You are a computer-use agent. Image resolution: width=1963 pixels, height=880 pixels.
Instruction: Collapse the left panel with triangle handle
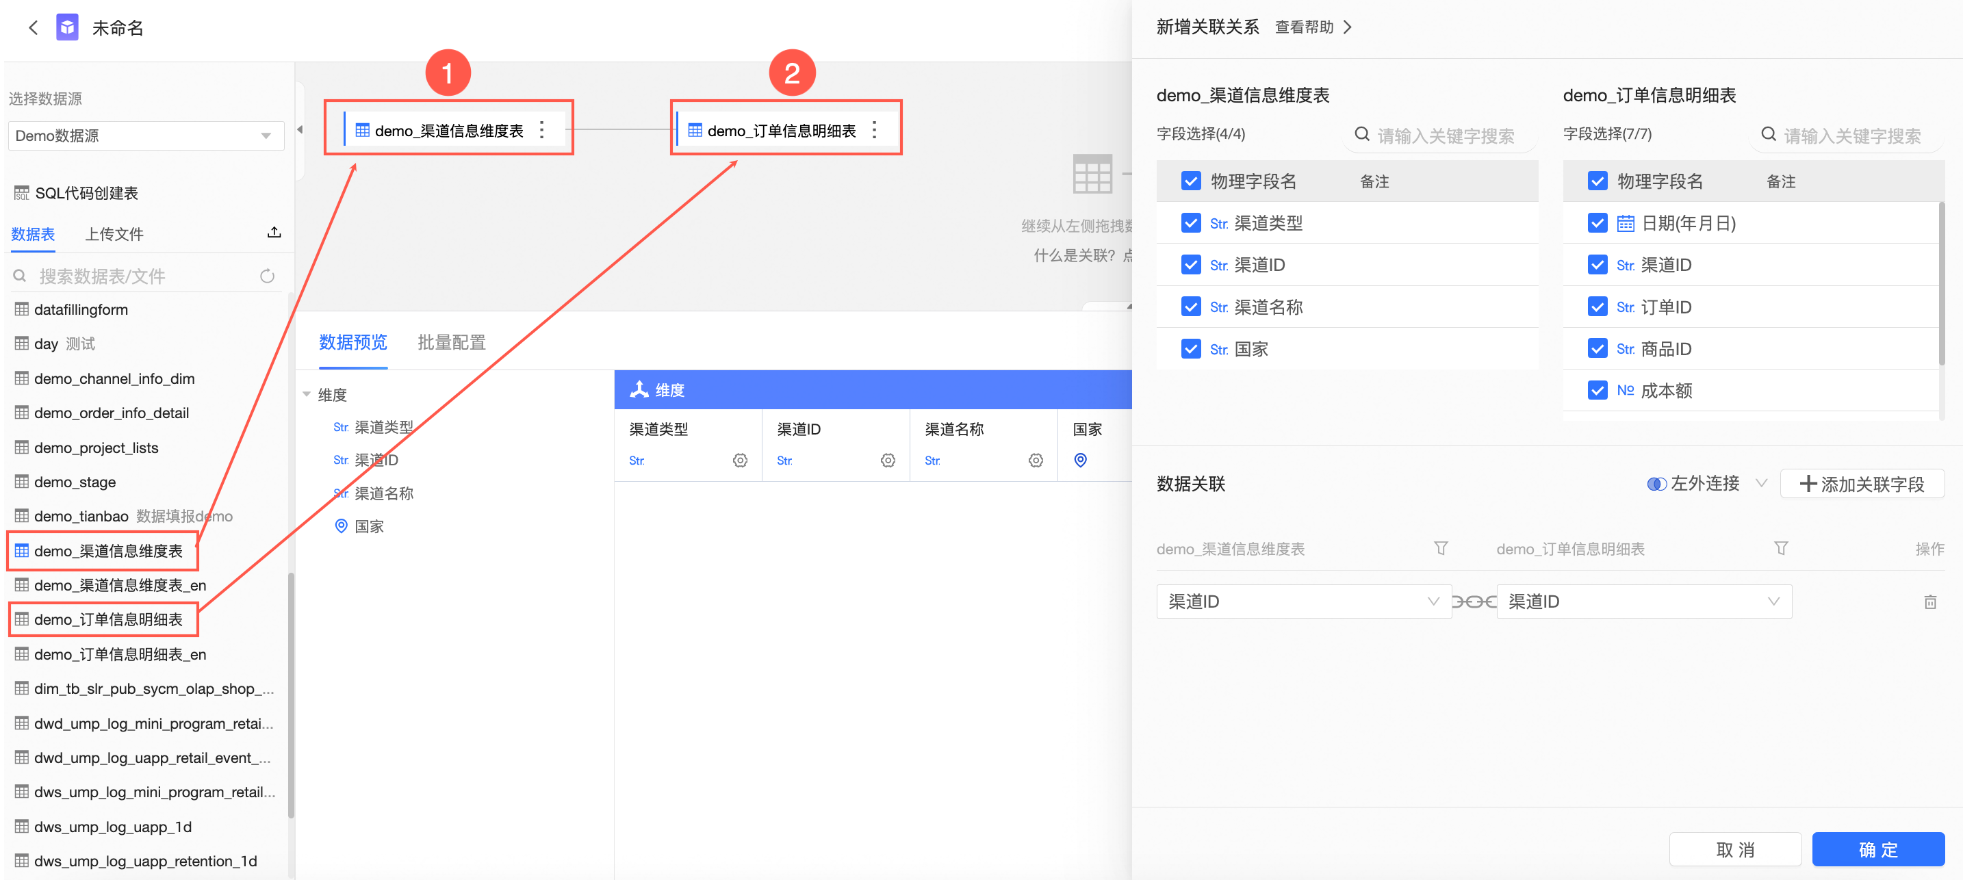(x=300, y=129)
